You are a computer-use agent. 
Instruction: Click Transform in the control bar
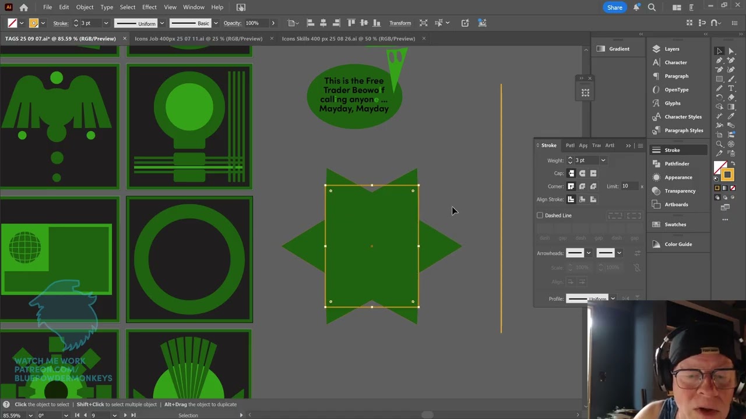(400, 23)
